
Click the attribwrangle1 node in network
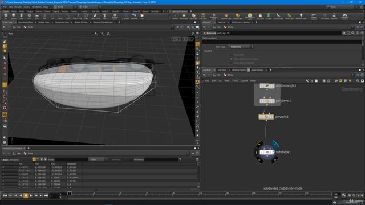coord(267,85)
